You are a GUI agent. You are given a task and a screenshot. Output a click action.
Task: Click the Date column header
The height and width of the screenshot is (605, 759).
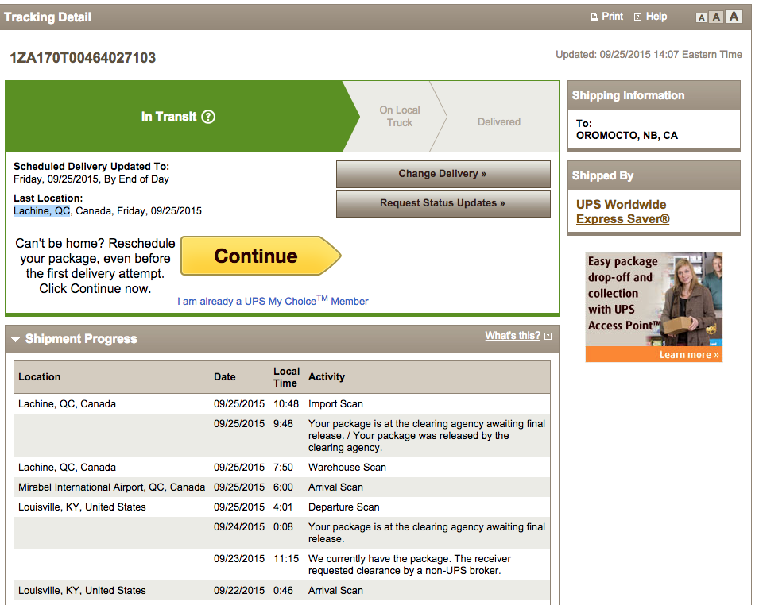[225, 376]
